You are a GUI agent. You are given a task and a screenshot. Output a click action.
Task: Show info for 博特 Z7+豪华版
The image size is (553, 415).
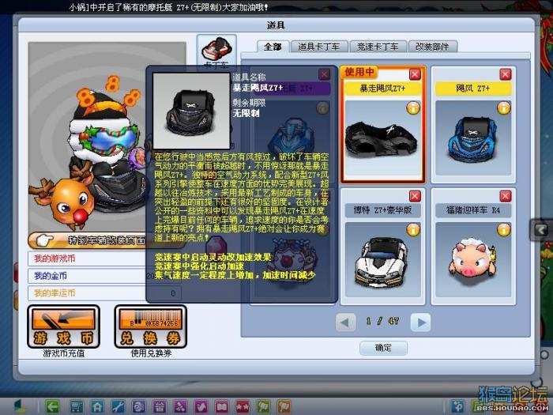coord(413,230)
